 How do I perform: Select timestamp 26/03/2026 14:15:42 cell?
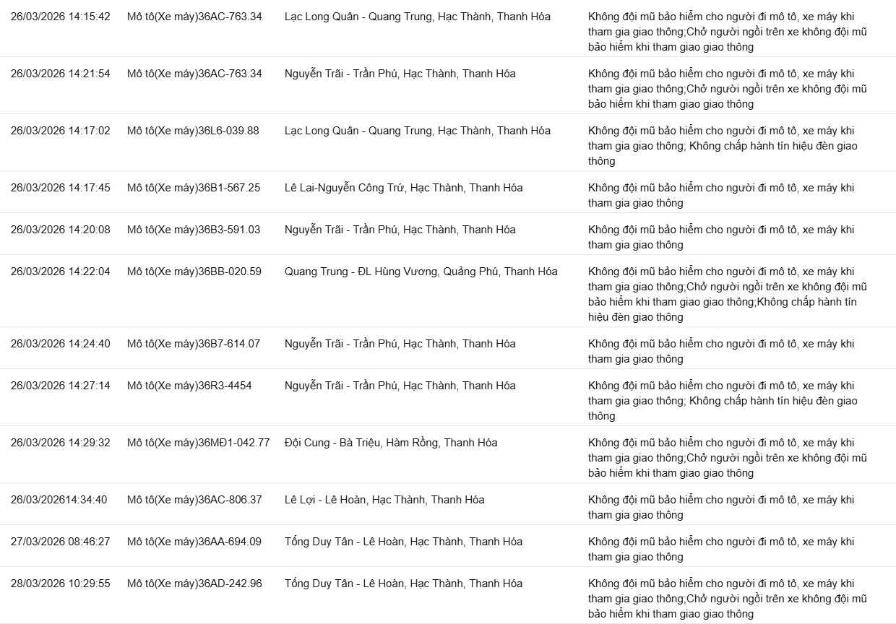(x=61, y=17)
